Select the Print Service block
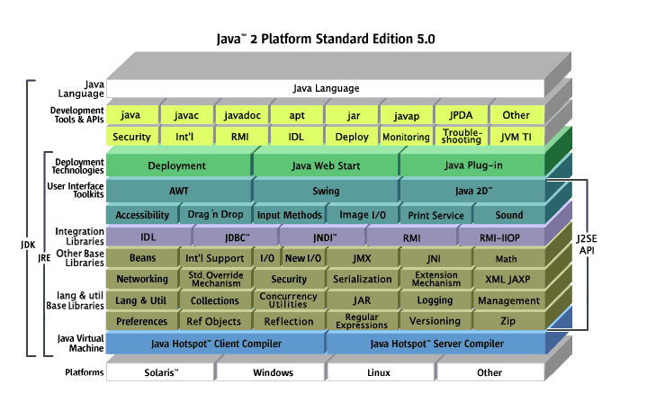 tap(436, 215)
